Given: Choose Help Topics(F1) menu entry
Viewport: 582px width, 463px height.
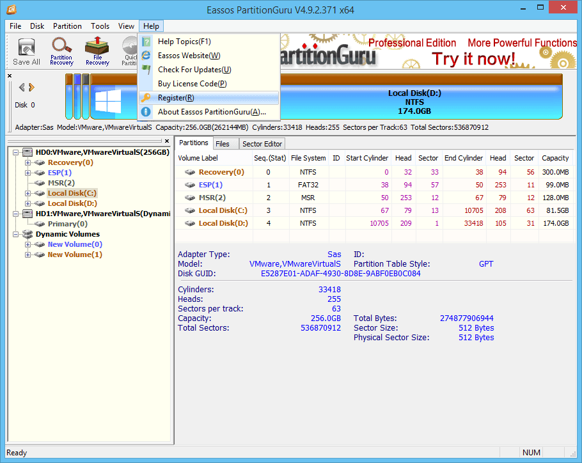Looking at the screenshot, I should pos(208,42).
